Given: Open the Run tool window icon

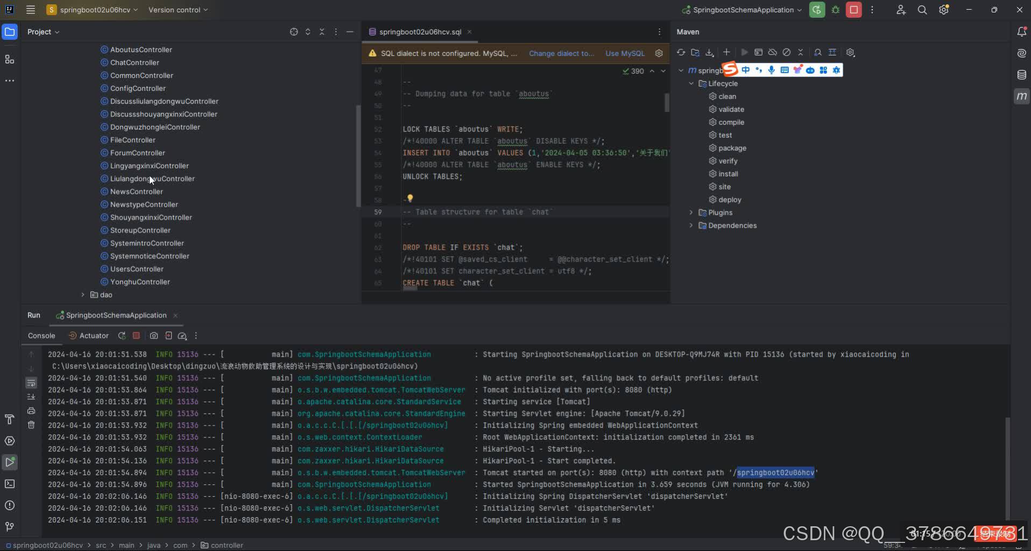Looking at the screenshot, I should pyautogui.click(x=10, y=462).
